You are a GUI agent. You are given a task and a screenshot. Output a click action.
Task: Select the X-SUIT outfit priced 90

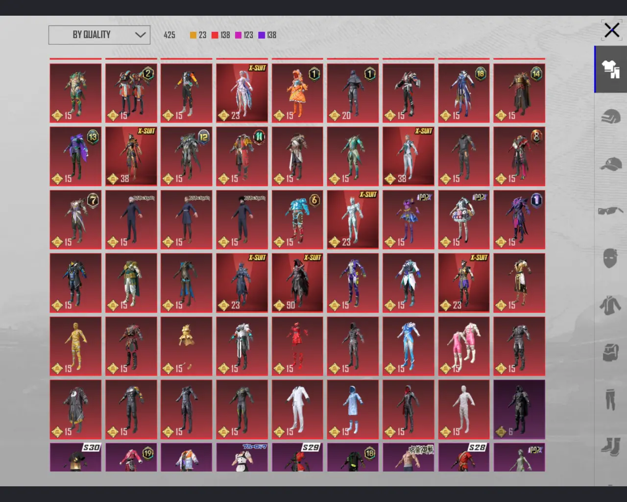pos(297,283)
